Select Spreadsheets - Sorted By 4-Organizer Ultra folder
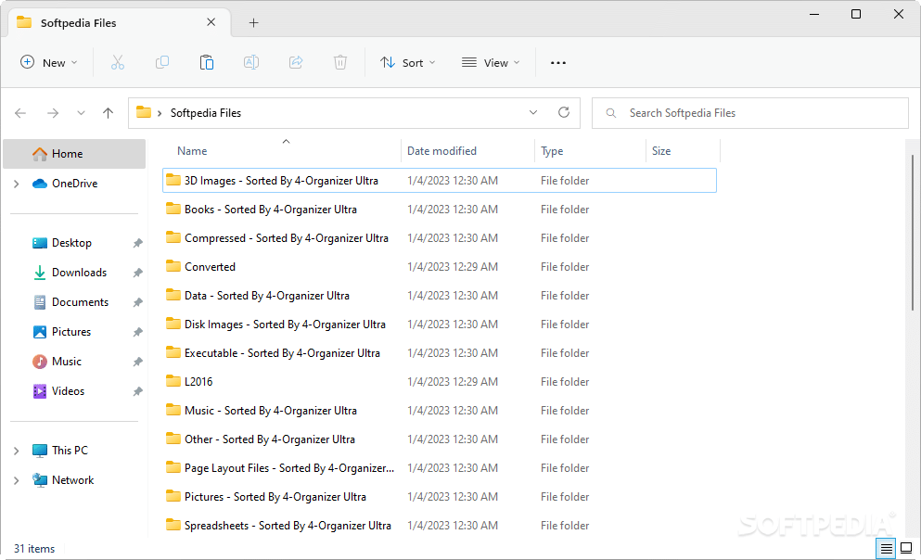The width and height of the screenshot is (921, 560). [440, 526]
